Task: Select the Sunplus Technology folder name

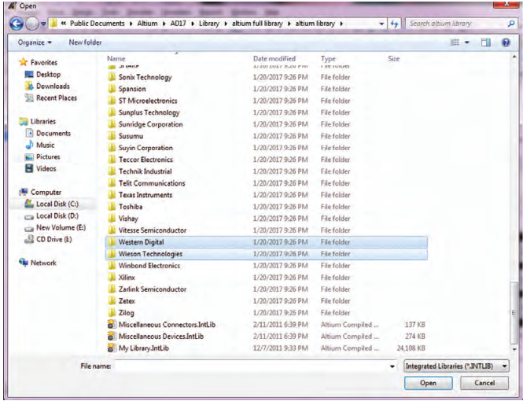Action: tap(149, 112)
